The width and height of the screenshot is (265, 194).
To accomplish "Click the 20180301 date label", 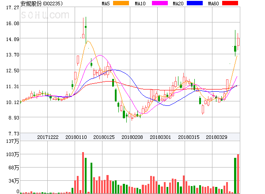I will click(x=160, y=137).
